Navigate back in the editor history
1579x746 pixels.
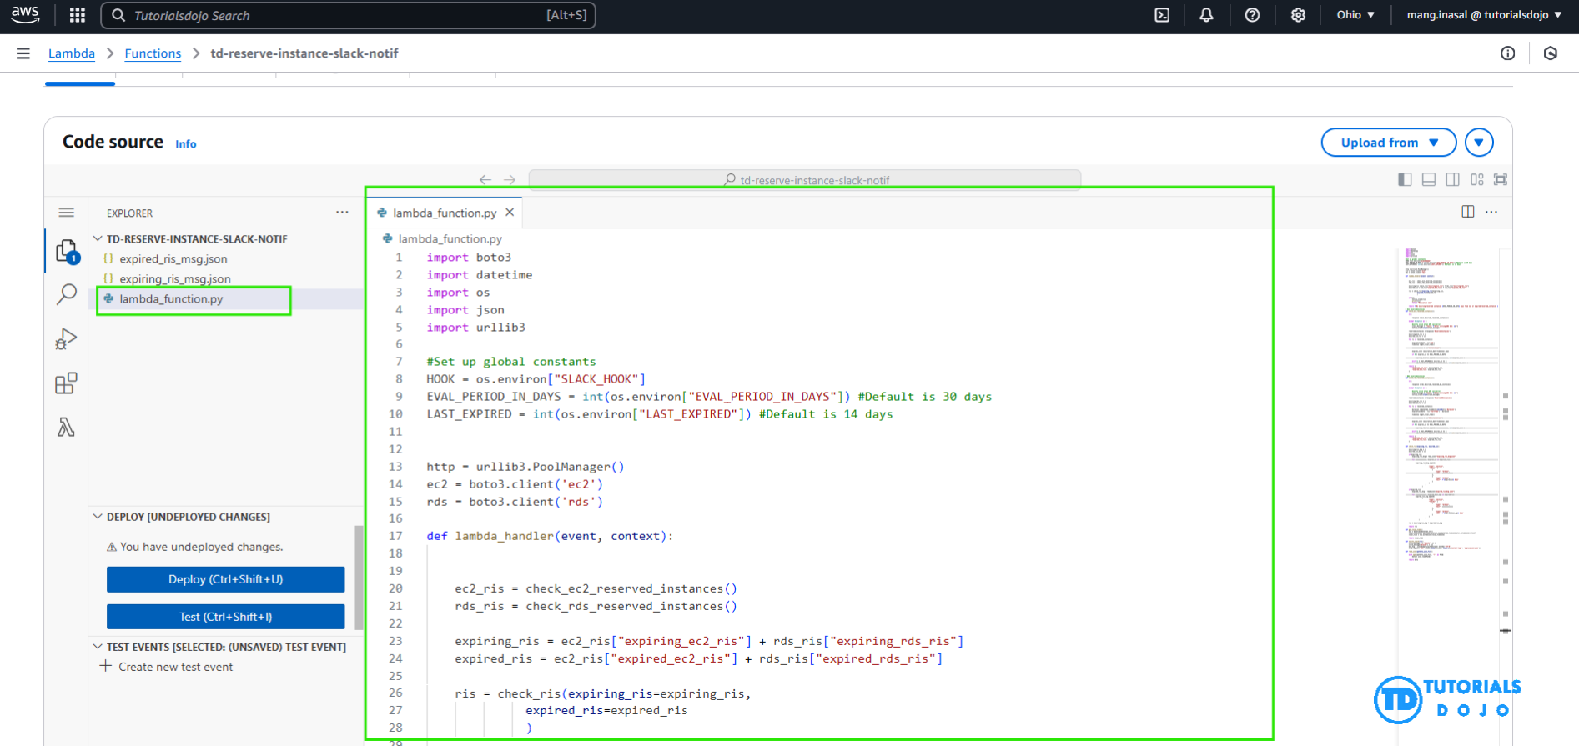(485, 180)
